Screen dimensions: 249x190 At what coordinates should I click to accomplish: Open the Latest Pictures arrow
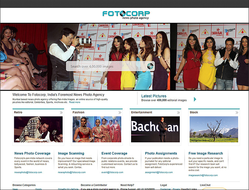pyautogui.click(x=195, y=99)
